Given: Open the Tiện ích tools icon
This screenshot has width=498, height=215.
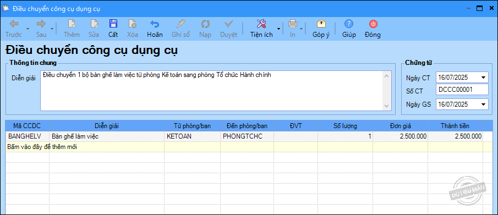Looking at the screenshot, I should 261,24.
